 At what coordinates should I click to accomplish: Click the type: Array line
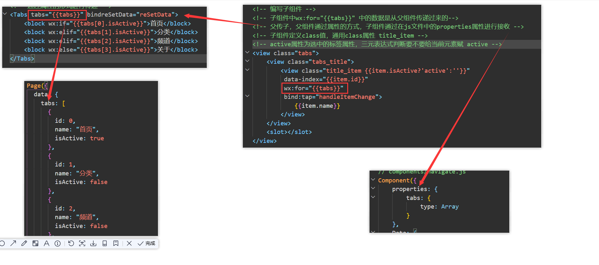click(439, 207)
